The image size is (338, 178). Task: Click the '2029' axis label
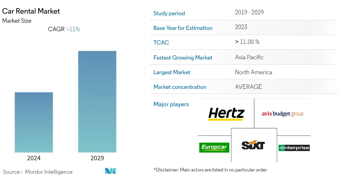click(x=97, y=158)
